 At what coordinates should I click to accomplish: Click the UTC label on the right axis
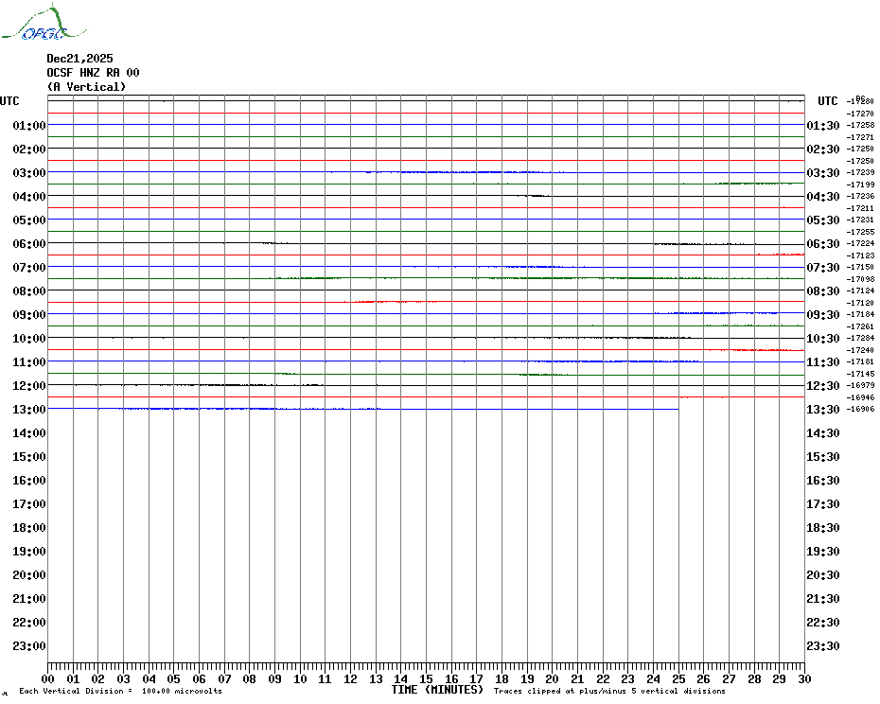(828, 101)
